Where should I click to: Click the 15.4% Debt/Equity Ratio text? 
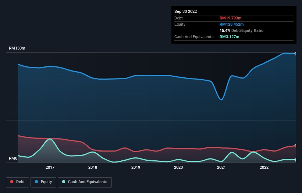click(x=241, y=30)
